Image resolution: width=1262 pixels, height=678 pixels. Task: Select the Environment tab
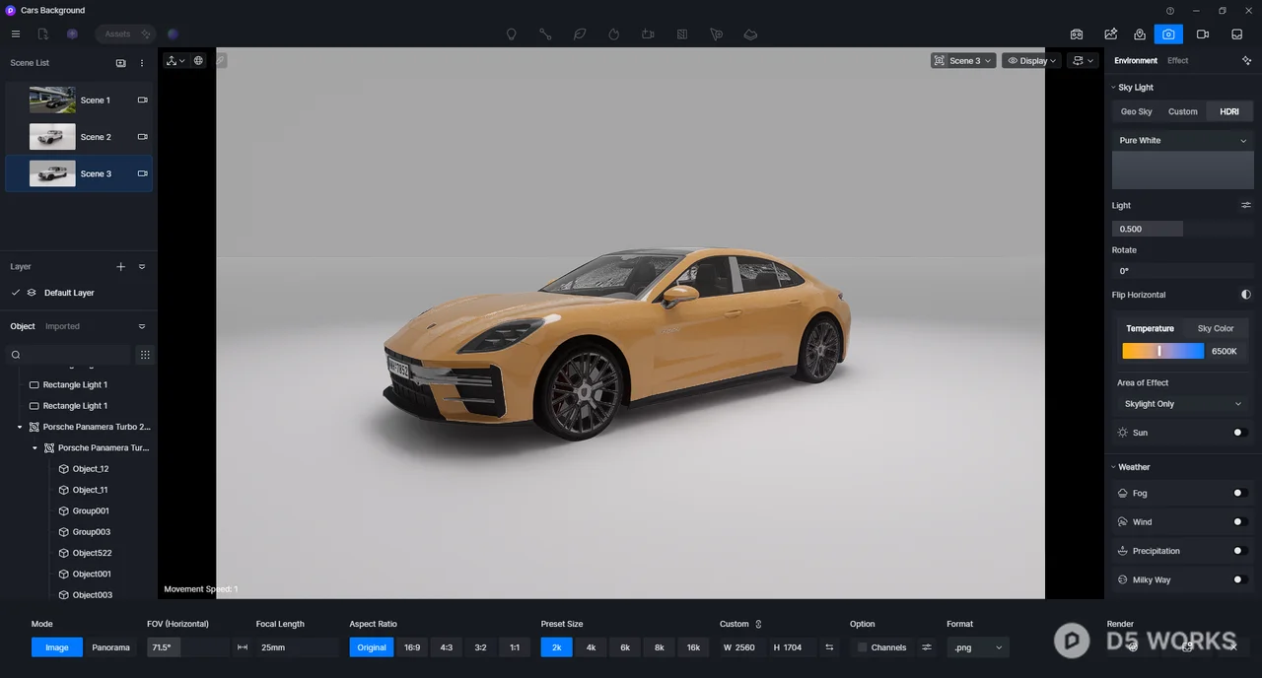[1136, 61]
